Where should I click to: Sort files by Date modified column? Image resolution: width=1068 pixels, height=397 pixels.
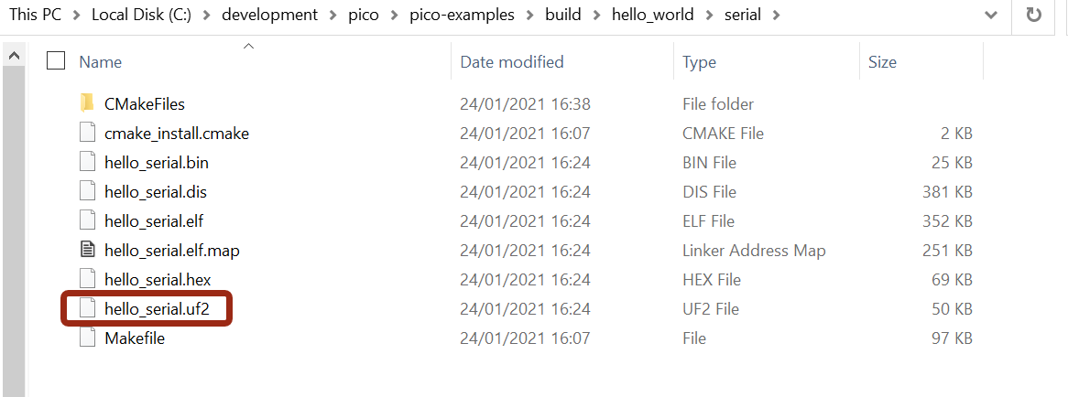point(511,62)
